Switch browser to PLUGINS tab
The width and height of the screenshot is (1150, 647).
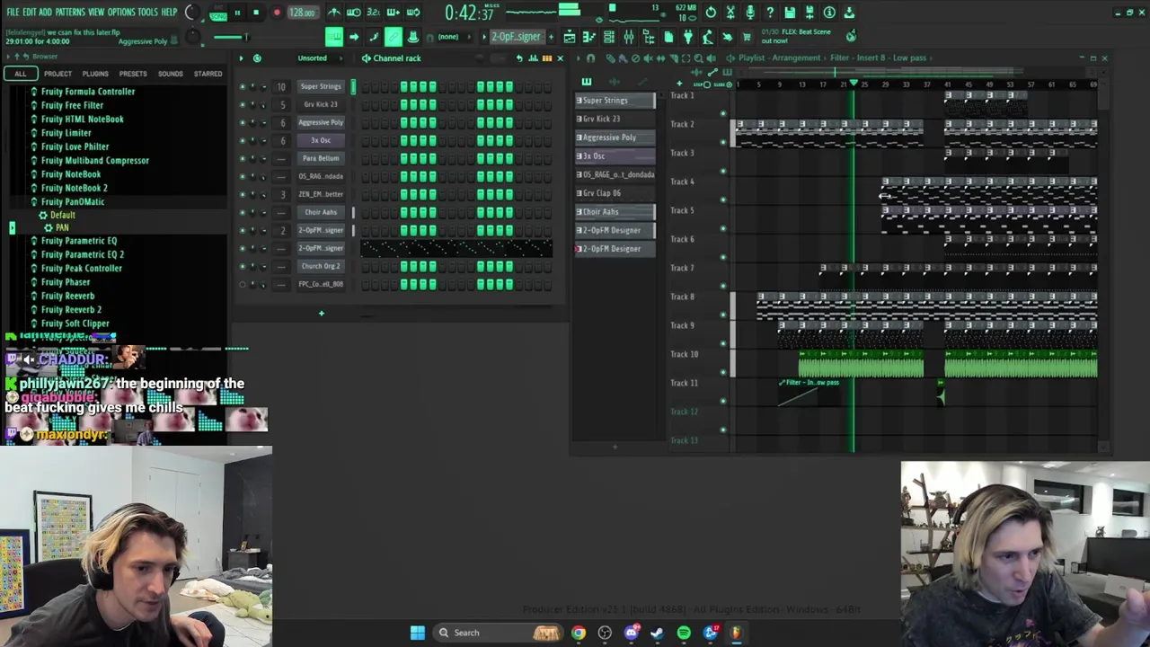click(95, 74)
